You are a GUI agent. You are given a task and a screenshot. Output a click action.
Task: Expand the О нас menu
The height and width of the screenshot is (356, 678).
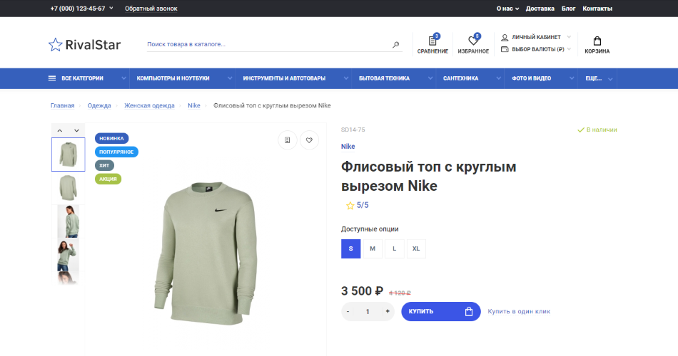[507, 9]
